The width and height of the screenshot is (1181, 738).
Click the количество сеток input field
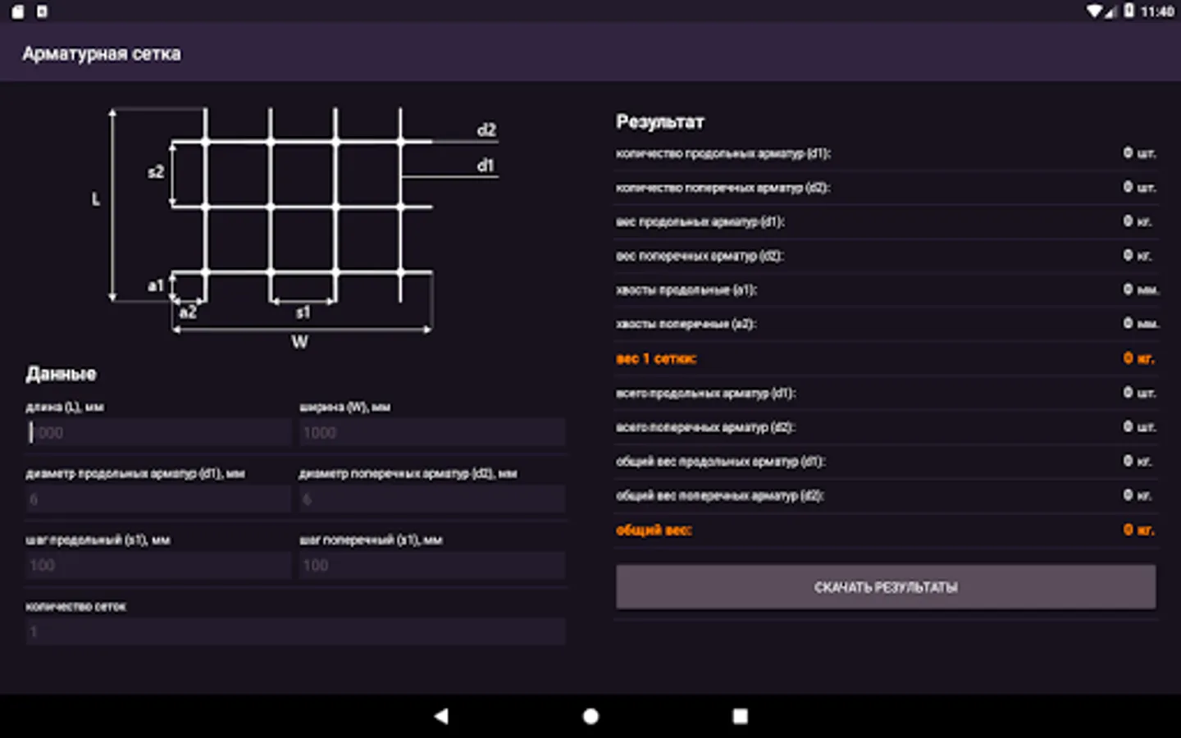pyautogui.click(x=295, y=631)
